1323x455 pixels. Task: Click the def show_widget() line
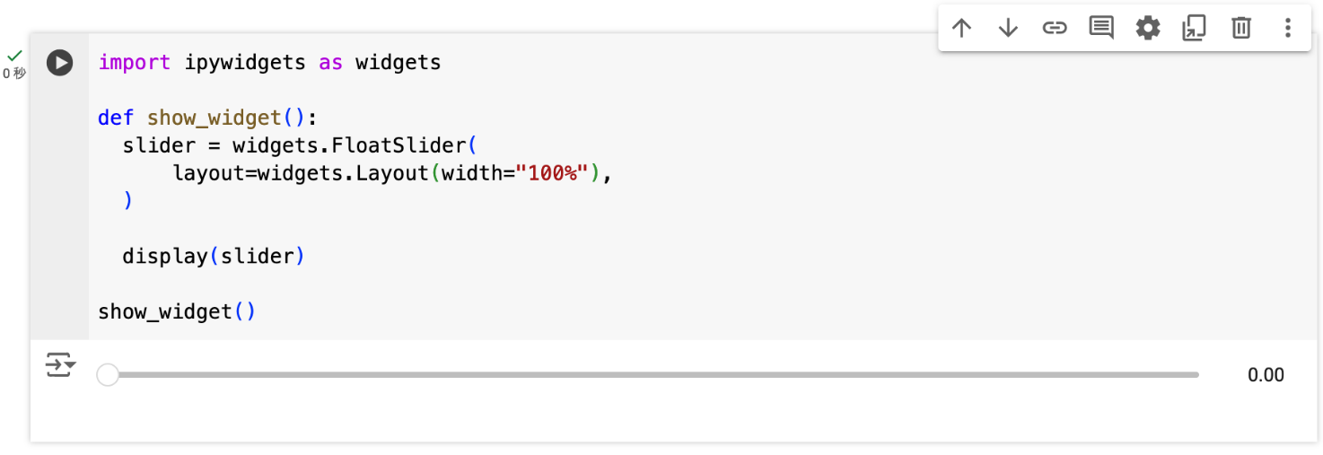click(208, 118)
